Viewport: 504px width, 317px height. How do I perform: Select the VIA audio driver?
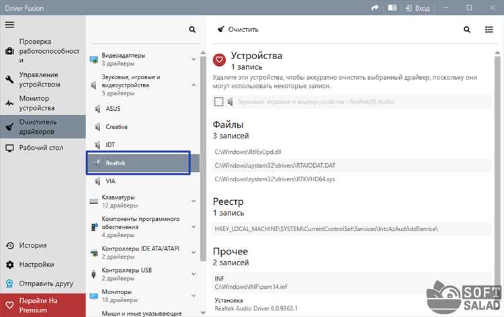click(142, 181)
